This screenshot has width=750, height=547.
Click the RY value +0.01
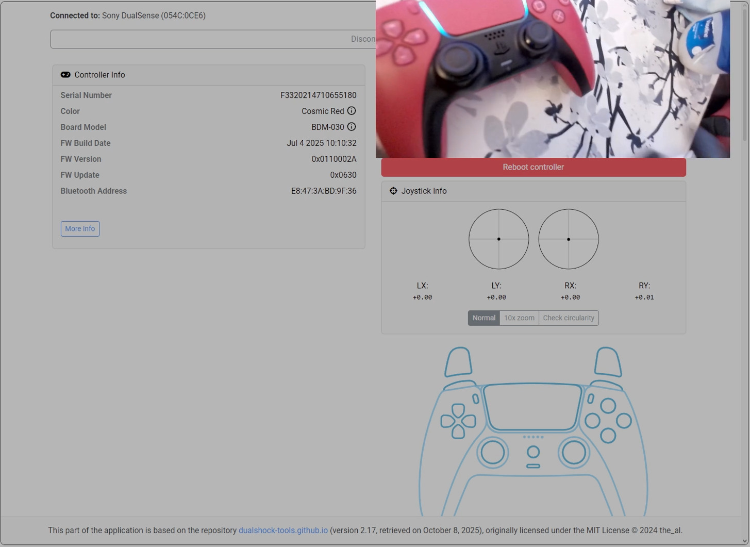(644, 297)
